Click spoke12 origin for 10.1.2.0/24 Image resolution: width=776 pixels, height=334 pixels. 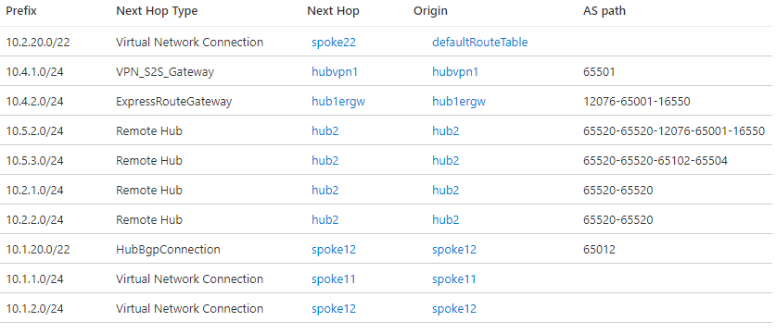pyautogui.click(x=453, y=309)
